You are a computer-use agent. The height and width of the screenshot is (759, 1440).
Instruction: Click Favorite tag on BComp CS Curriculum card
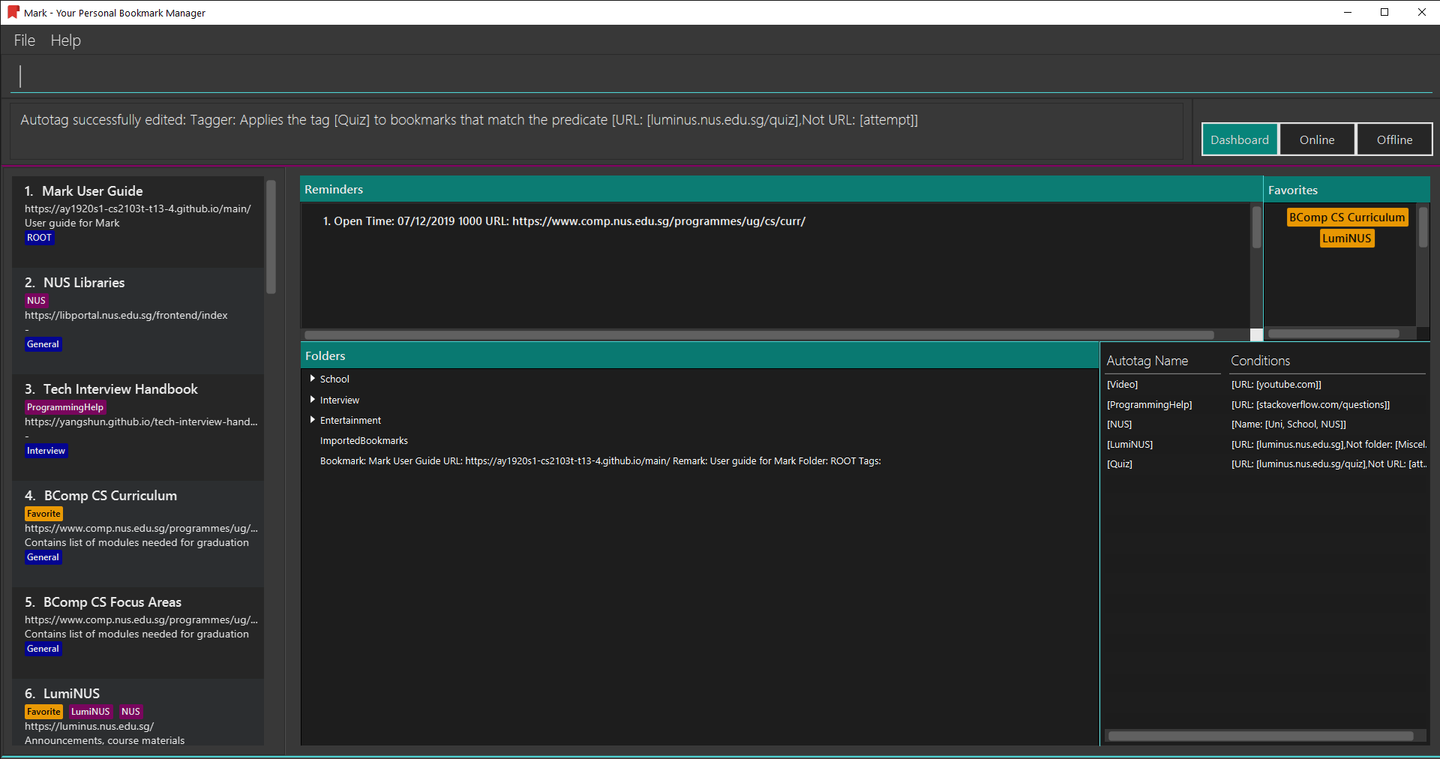(43, 514)
